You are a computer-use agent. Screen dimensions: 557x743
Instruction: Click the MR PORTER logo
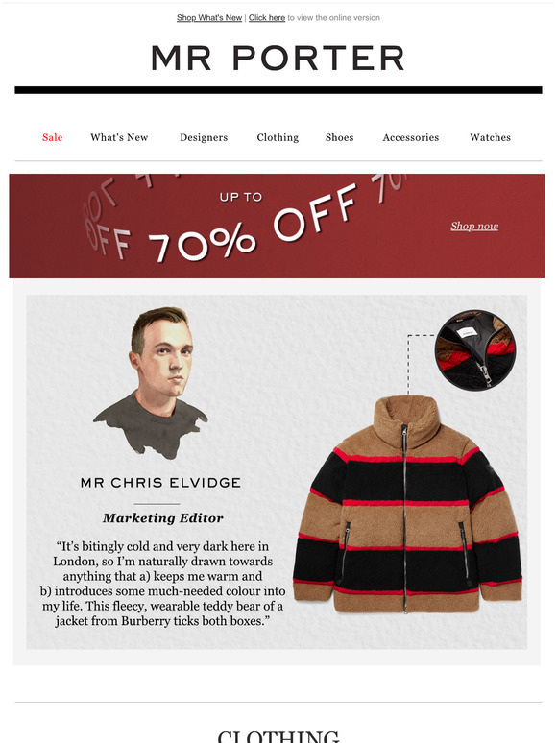pos(278,59)
